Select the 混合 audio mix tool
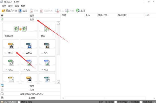Image resolution: width=156 pixels, height=103 pixels. [47, 30]
